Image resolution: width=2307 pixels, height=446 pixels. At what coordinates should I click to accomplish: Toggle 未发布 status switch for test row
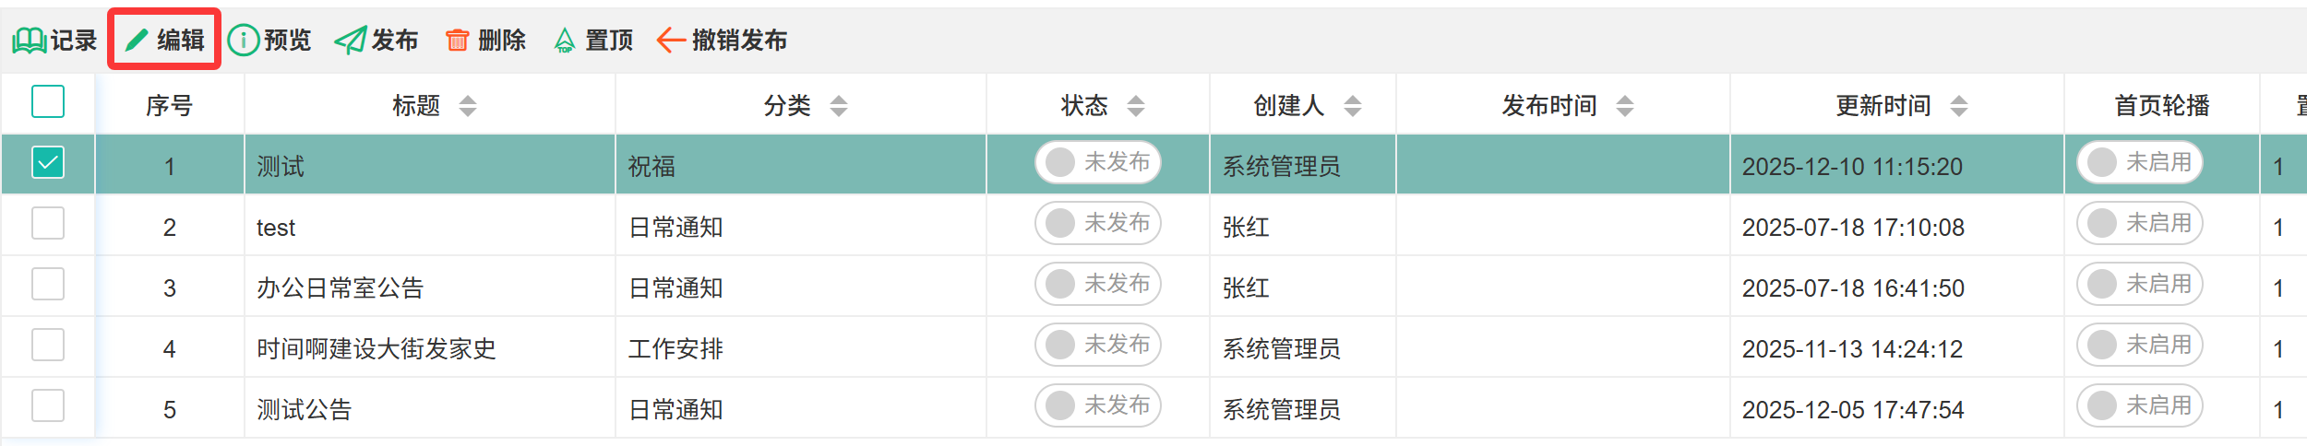point(1097,223)
